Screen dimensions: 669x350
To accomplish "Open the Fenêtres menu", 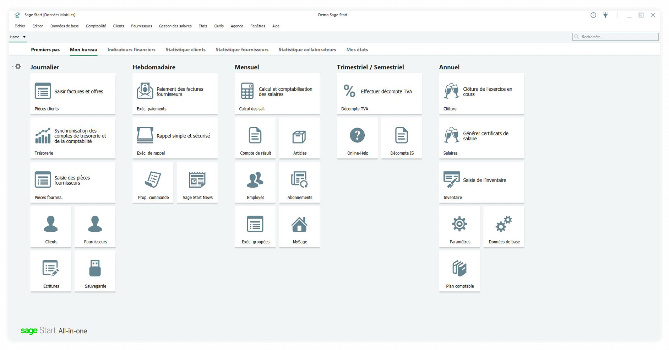I will point(258,26).
